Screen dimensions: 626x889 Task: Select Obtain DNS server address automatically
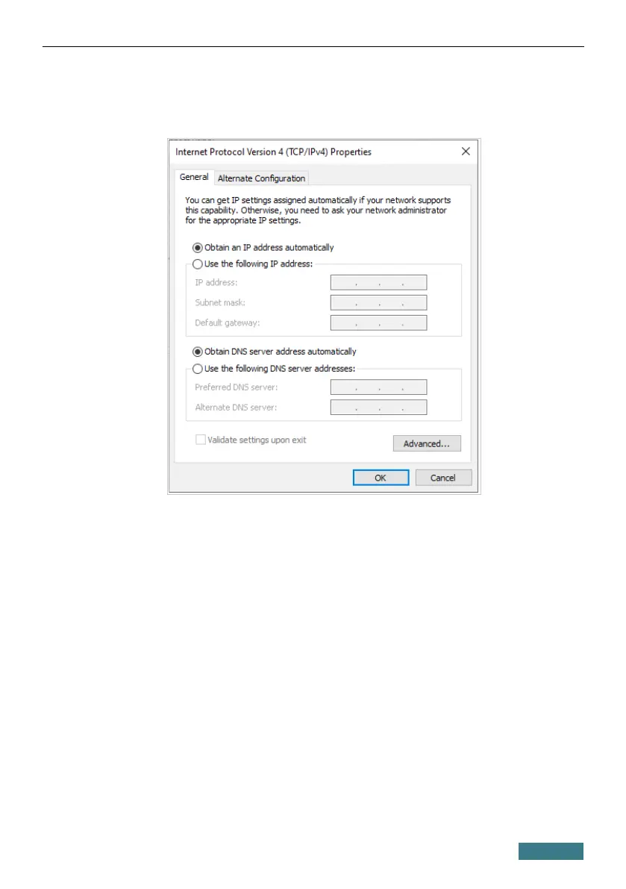point(198,352)
